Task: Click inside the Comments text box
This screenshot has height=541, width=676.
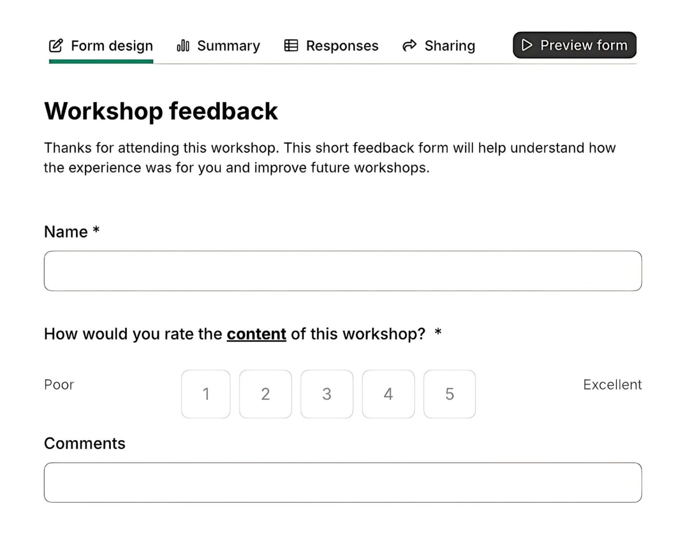Action: [342, 482]
